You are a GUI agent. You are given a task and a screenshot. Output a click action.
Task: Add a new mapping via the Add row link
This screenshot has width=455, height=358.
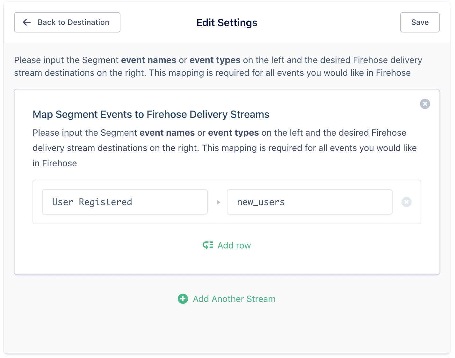pos(234,245)
